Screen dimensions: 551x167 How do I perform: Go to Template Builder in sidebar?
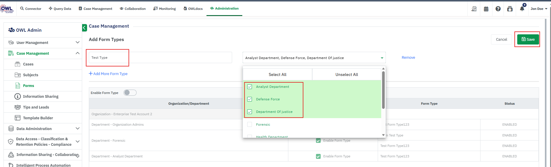pos(38,118)
